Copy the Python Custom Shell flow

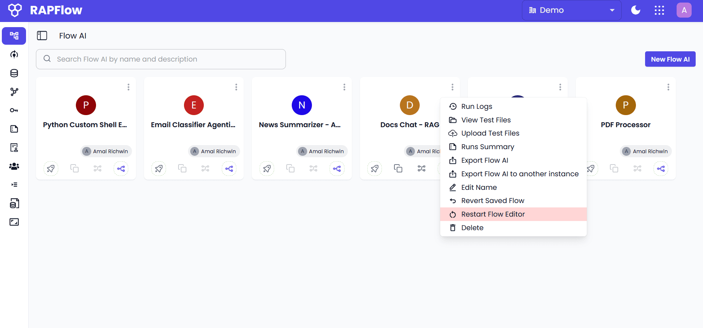tap(74, 168)
